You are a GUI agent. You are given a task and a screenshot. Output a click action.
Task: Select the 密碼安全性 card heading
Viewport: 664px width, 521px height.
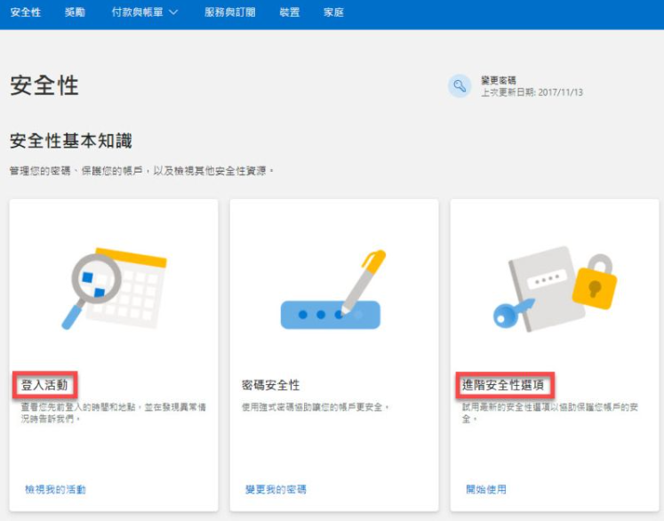coord(271,385)
